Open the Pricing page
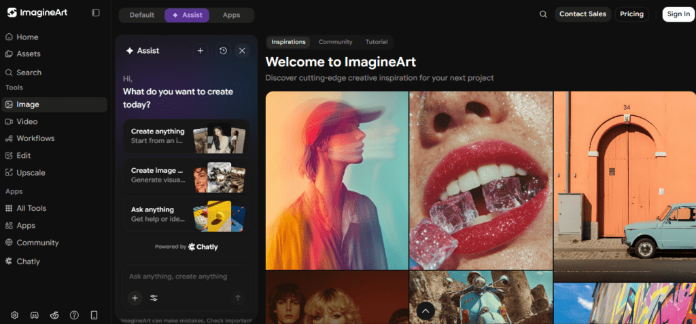The image size is (696, 324). click(x=631, y=14)
